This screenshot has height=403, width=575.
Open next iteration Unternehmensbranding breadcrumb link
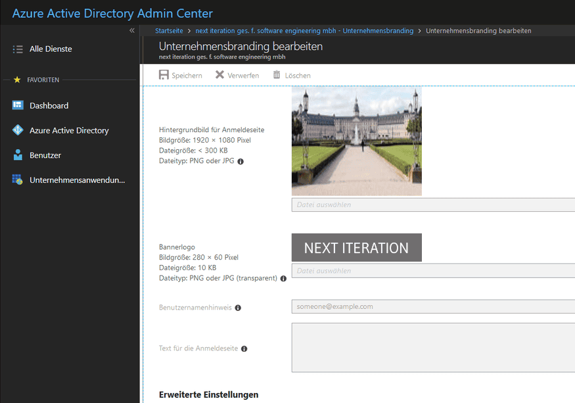(x=304, y=31)
